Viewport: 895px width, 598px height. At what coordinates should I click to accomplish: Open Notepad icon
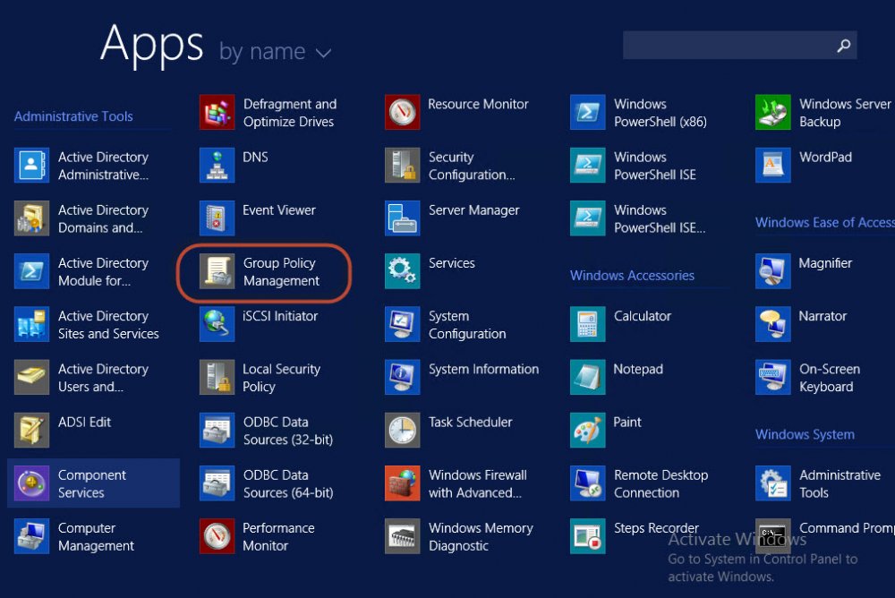click(587, 378)
